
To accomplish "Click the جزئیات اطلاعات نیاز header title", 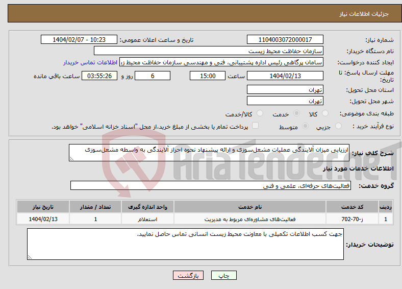I will 364,14.
